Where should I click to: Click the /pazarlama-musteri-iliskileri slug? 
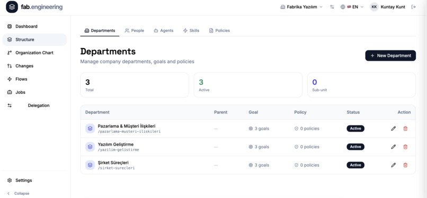point(129,132)
